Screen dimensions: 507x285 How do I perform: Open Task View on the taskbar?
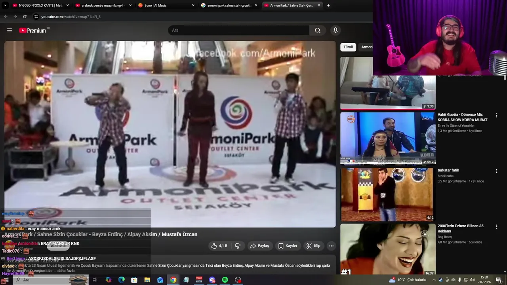[x=95, y=280]
